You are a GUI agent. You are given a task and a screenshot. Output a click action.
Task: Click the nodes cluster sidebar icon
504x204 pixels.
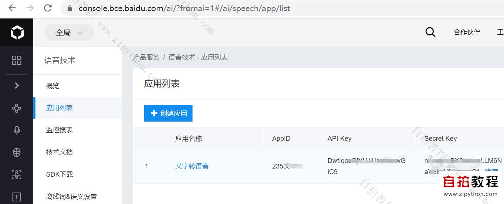pos(17,108)
